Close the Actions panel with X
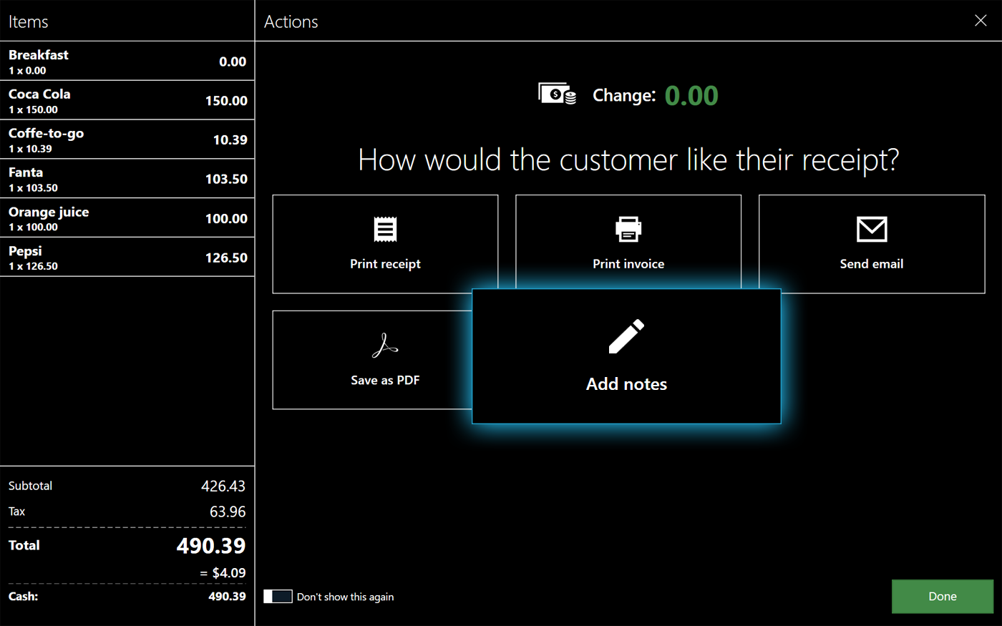The width and height of the screenshot is (1002, 626). coord(981,21)
